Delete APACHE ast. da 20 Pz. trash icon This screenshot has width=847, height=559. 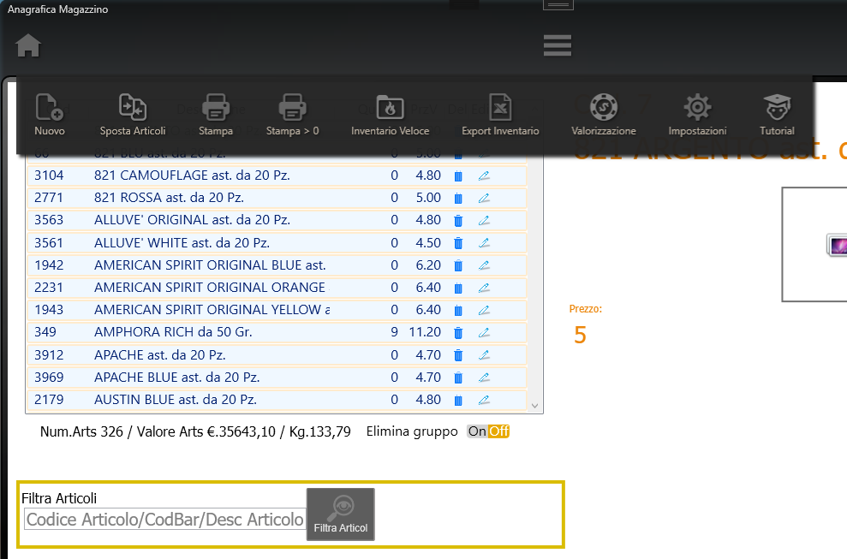[458, 355]
